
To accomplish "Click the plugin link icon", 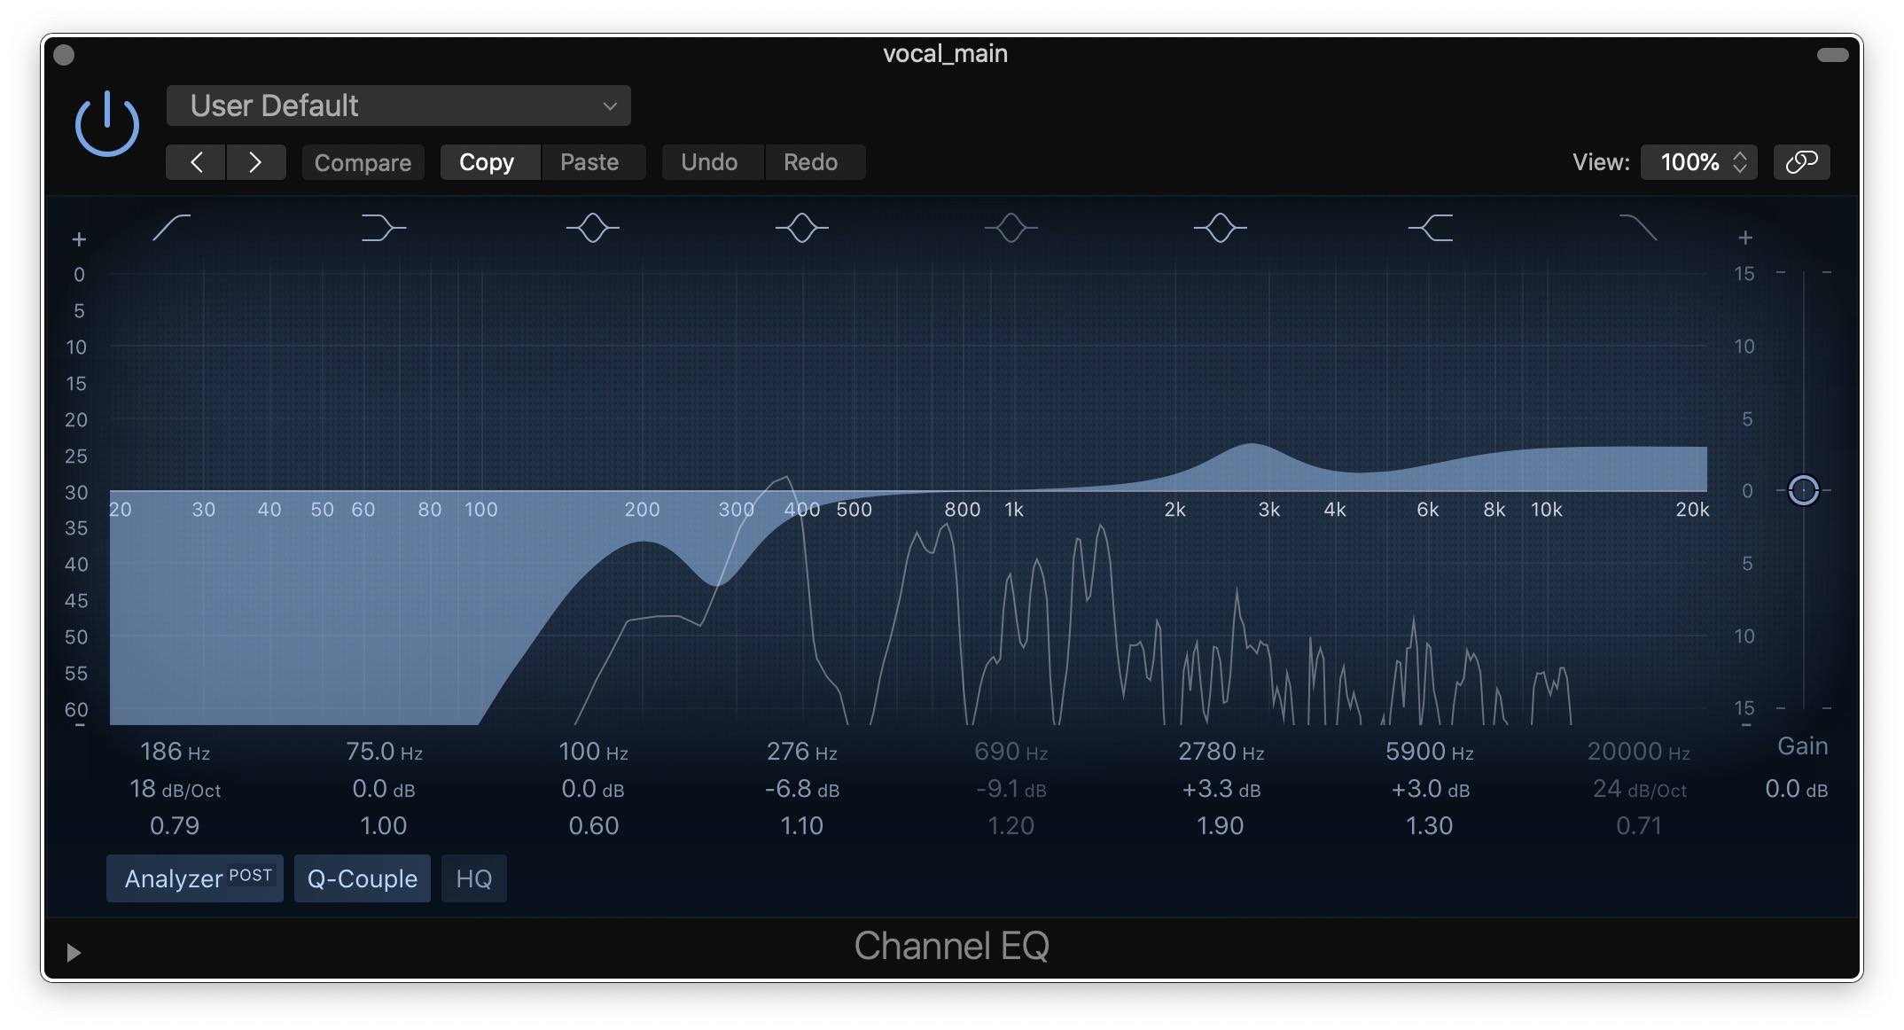I will (x=1801, y=162).
